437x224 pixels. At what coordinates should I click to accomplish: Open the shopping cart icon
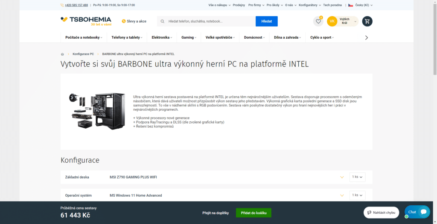367,21
